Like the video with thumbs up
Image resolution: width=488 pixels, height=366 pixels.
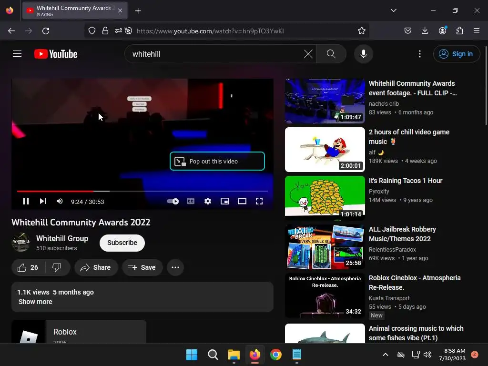click(x=28, y=267)
